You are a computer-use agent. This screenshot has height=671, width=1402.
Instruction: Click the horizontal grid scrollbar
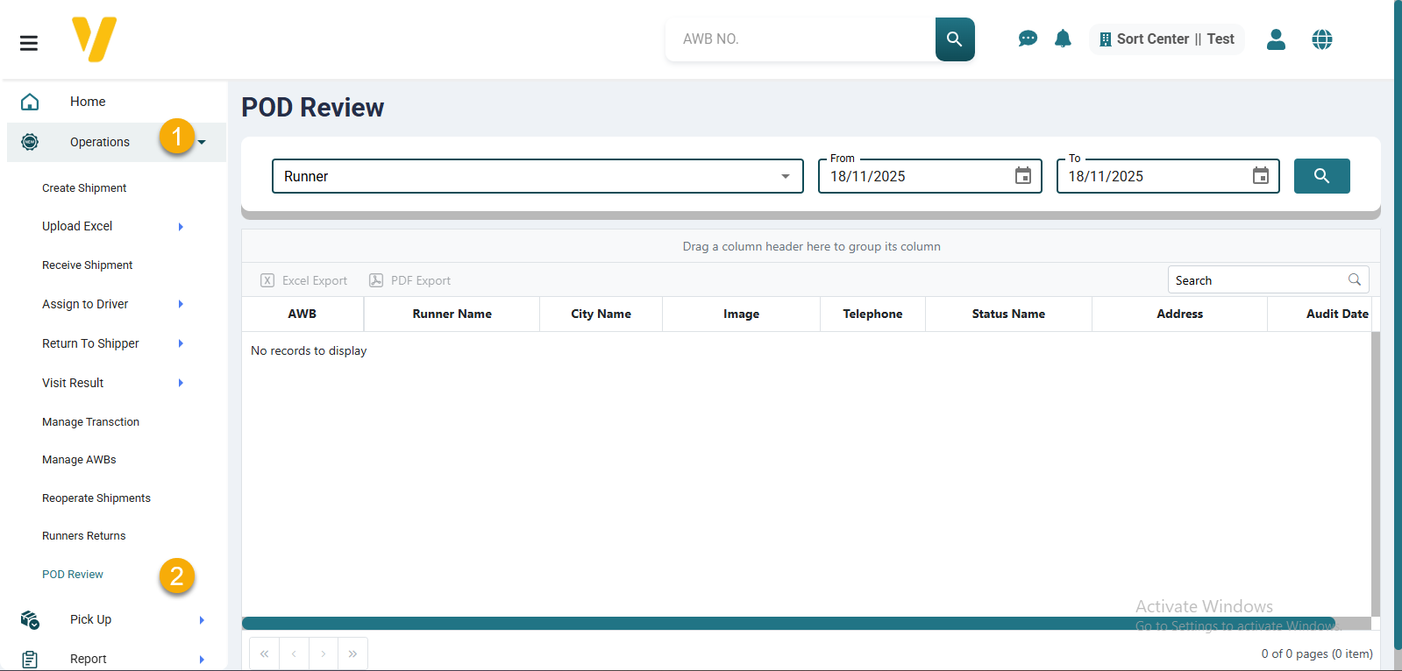(x=788, y=624)
